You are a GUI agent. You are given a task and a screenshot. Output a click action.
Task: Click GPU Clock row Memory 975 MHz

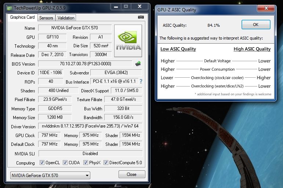coord(91,135)
